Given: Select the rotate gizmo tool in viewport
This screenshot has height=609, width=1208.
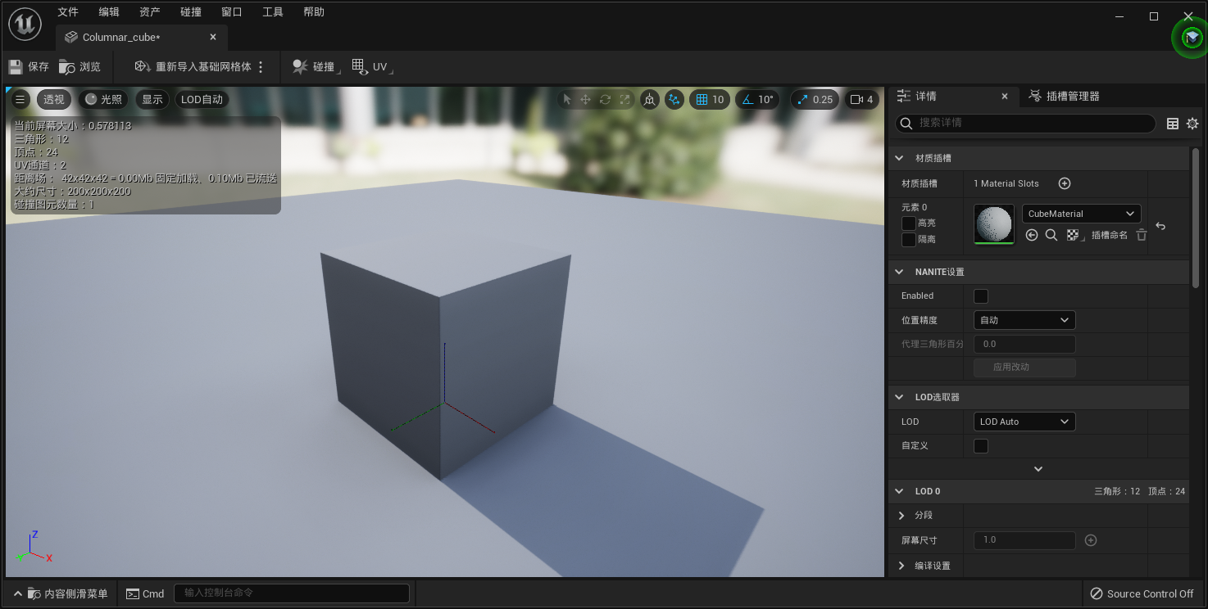Looking at the screenshot, I should pos(606,99).
